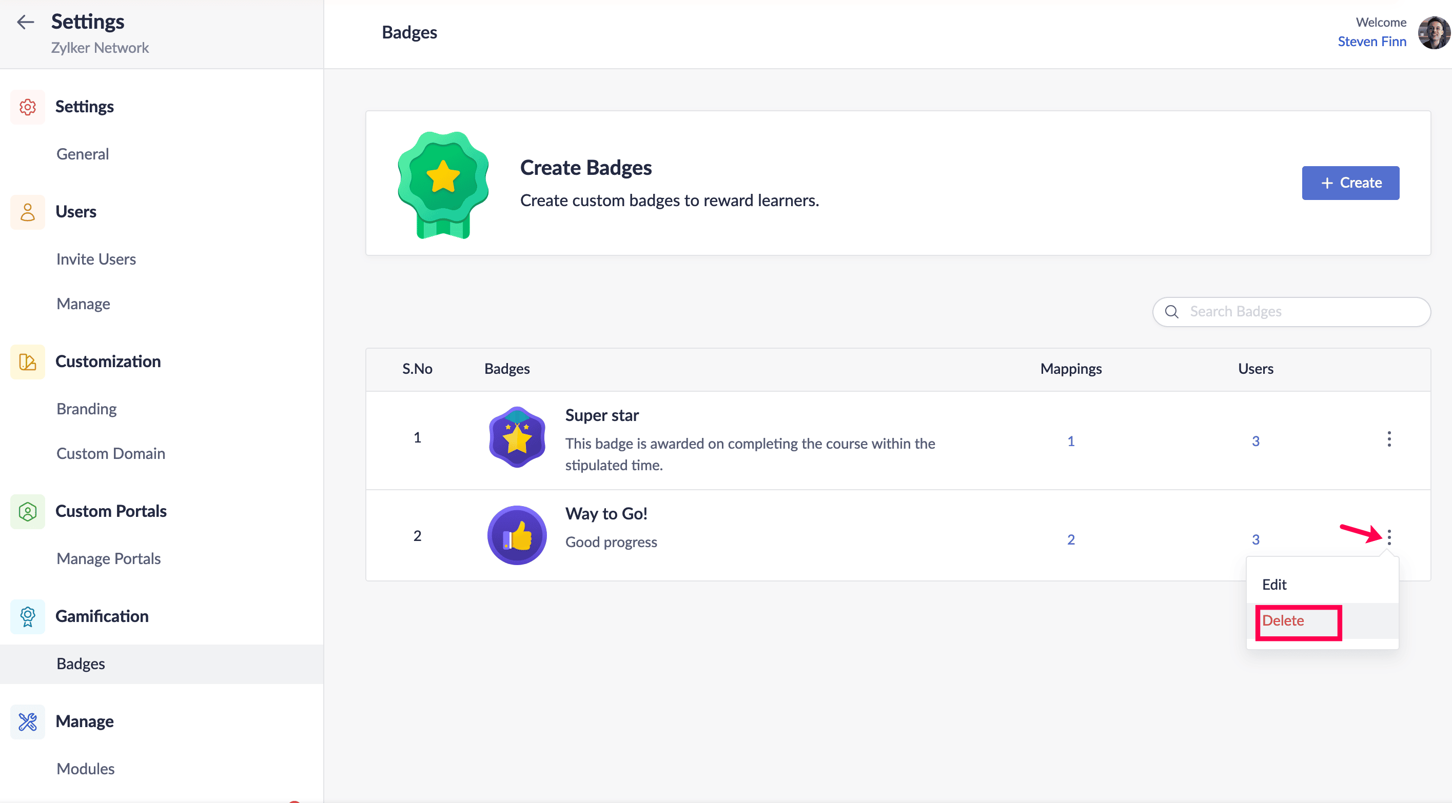The height and width of the screenshot is (803, 1452).
Task: Open Manage Portals in the sidebar
Action: (108, 558)
